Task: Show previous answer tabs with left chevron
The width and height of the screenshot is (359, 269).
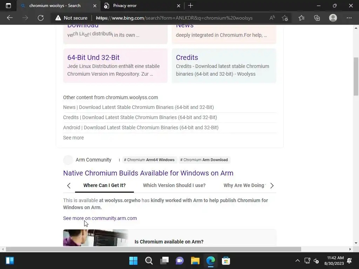Action: point(69,186)
